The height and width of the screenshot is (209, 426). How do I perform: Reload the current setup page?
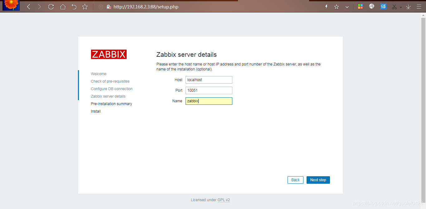pos(51,6)
